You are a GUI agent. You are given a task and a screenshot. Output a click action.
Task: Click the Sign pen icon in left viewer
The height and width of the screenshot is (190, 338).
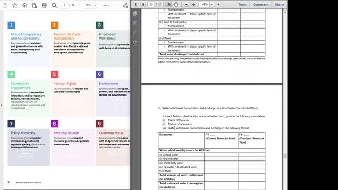point(125,5)
